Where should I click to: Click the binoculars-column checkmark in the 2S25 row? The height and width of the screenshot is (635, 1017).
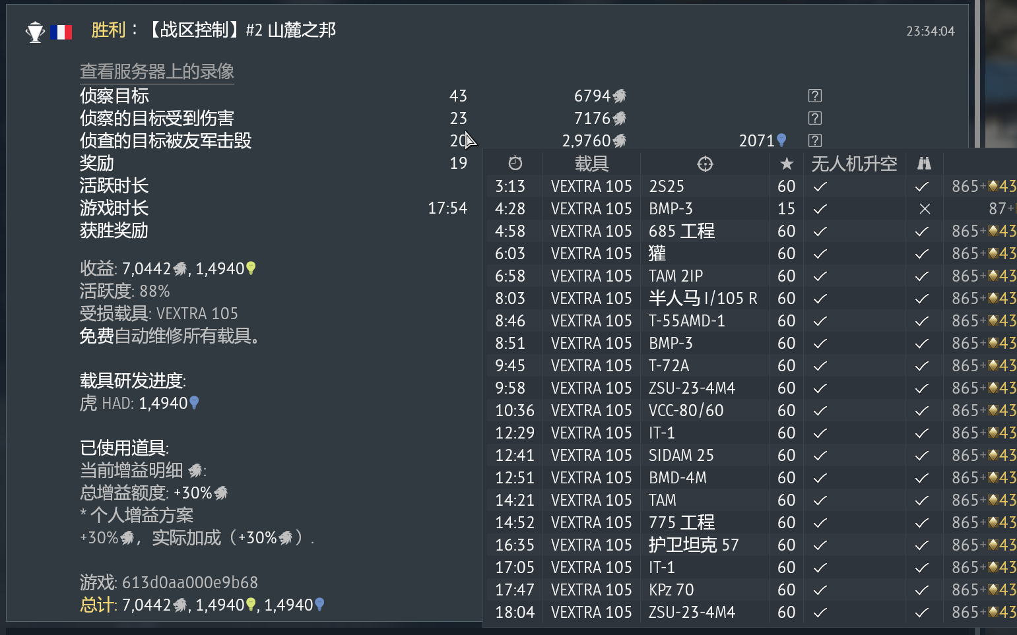(922, 187)
